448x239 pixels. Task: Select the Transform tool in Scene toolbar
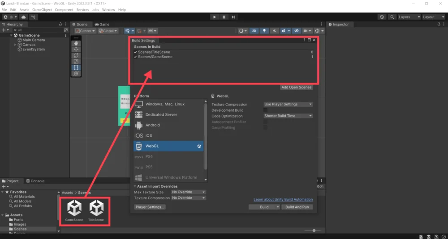click(76, 74)
